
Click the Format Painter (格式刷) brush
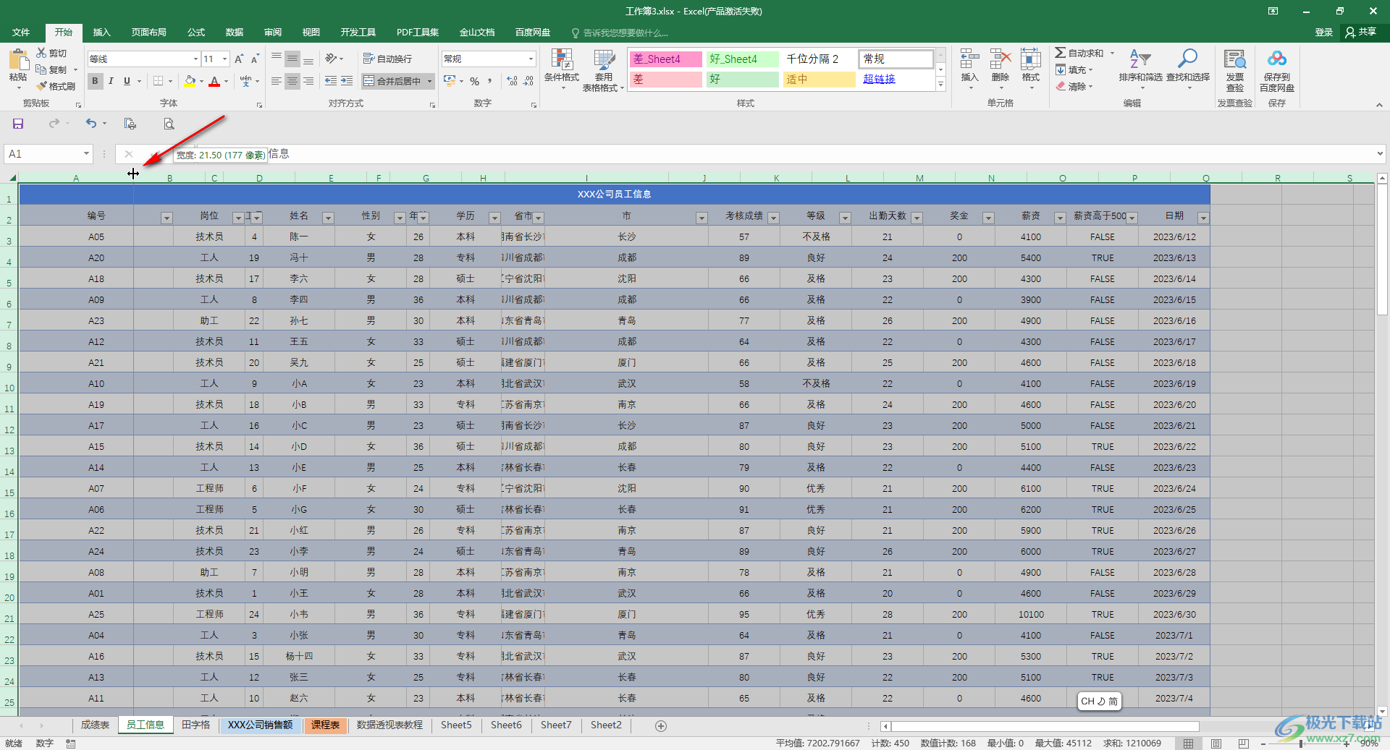(42, 86)
